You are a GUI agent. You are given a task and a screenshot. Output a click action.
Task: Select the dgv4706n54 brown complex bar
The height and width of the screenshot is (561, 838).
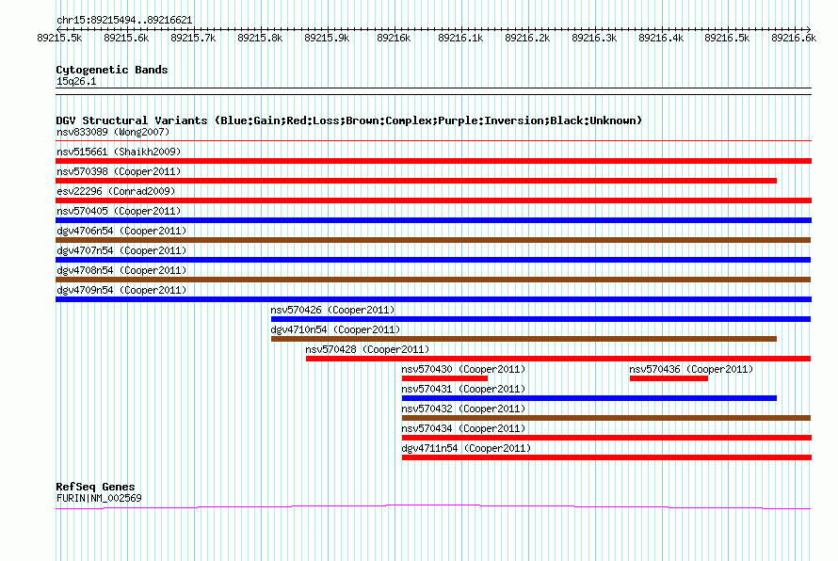433,240
